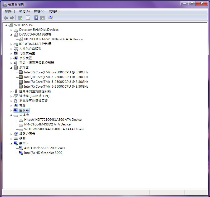Click the 電腦 category icon
This screenshot has height=197, width=210.
[x=16, y=105]
